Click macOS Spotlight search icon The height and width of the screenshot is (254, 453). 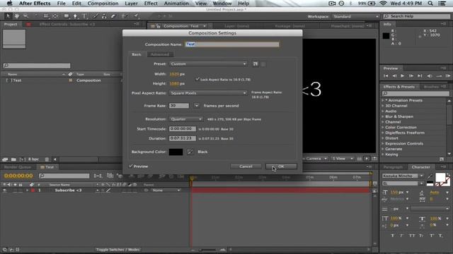click(x=430, y=4)
